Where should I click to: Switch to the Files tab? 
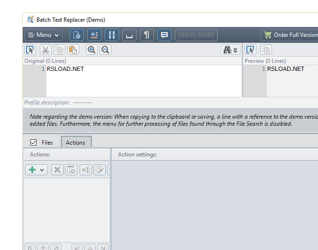click(47, 143)
